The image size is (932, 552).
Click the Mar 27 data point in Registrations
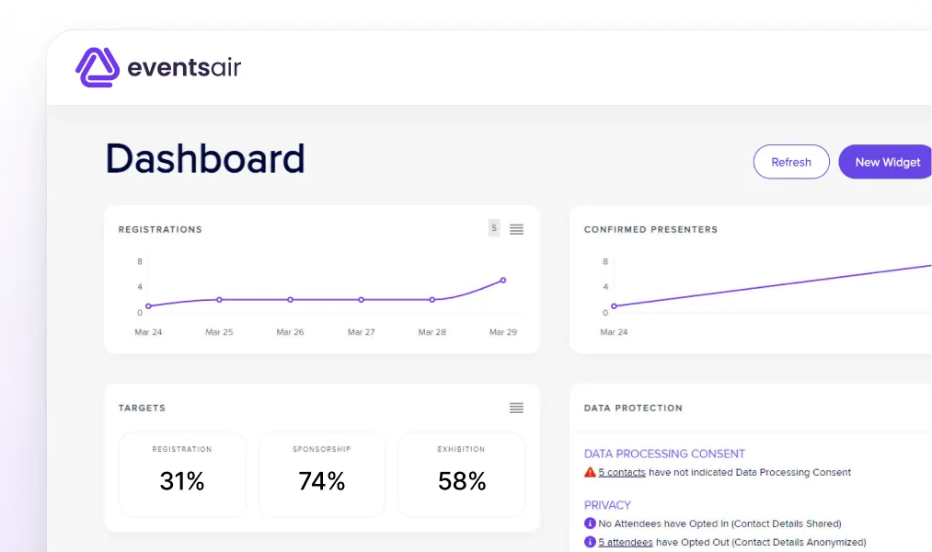[362, 300]
